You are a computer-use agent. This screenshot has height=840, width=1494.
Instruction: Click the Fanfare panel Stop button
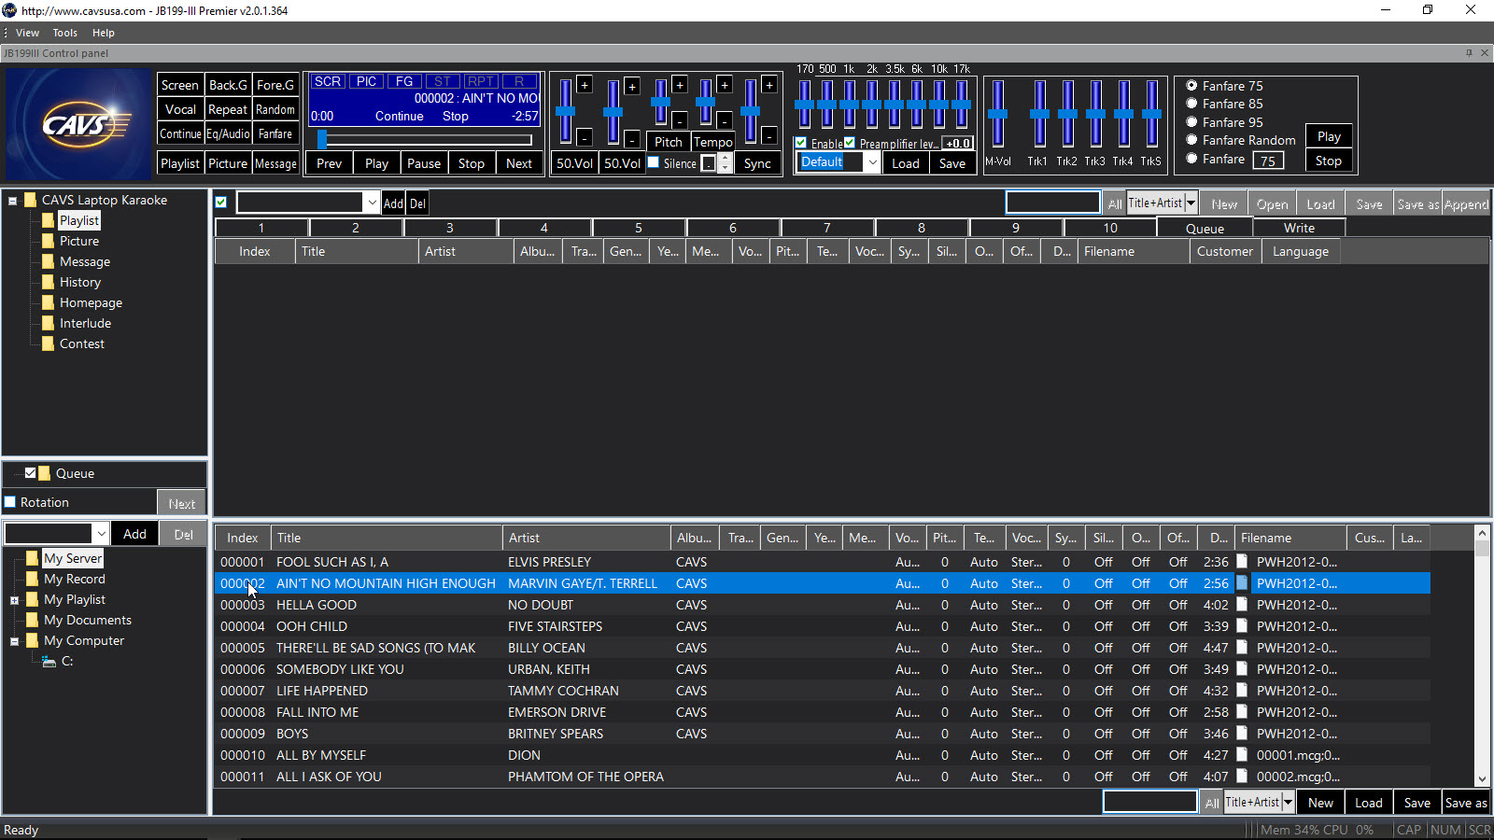(x=1329, y=161)
